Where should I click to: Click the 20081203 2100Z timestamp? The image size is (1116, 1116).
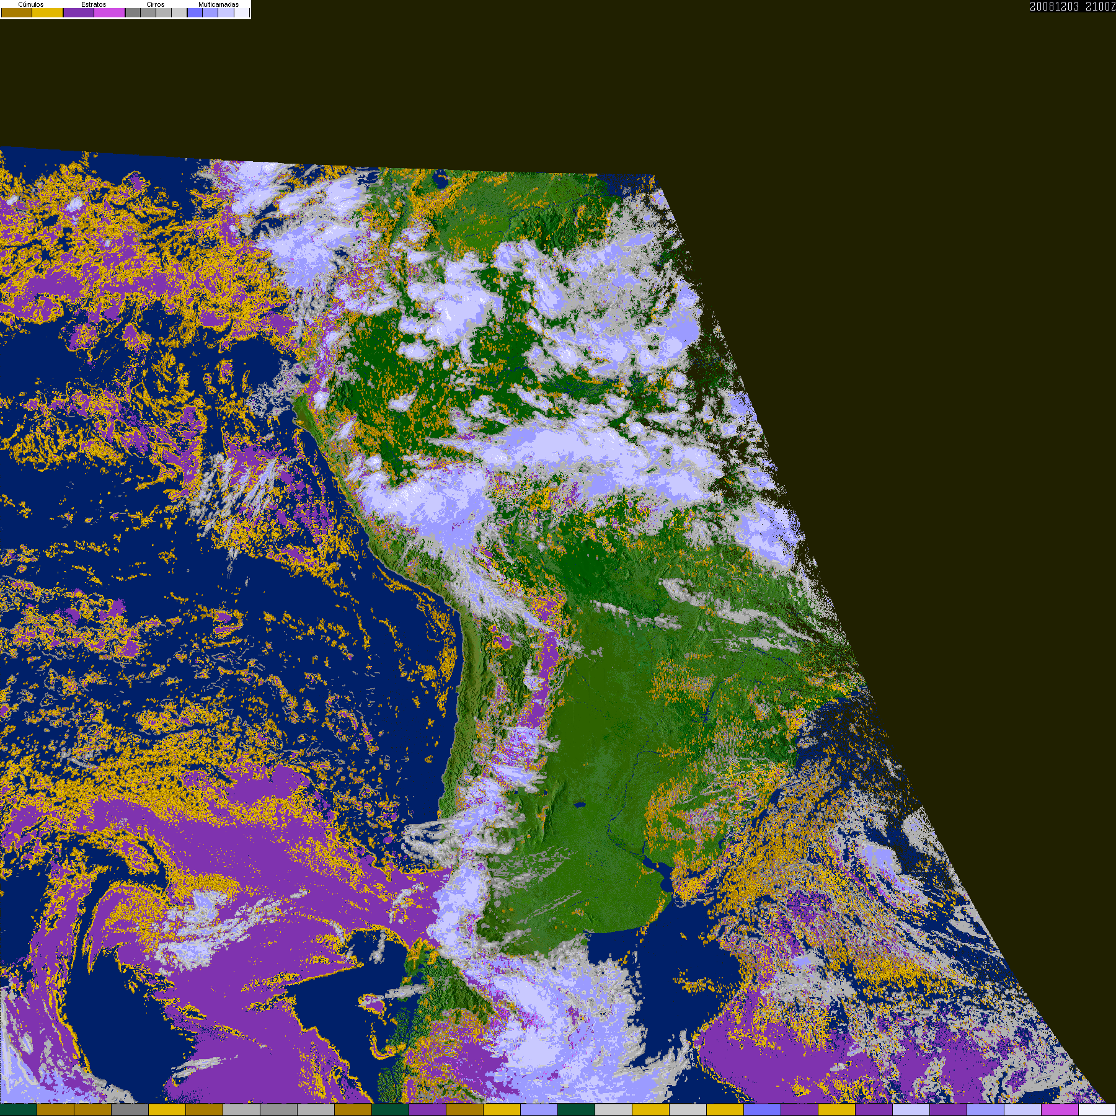pyautogui.click(x=1073, y=6)
